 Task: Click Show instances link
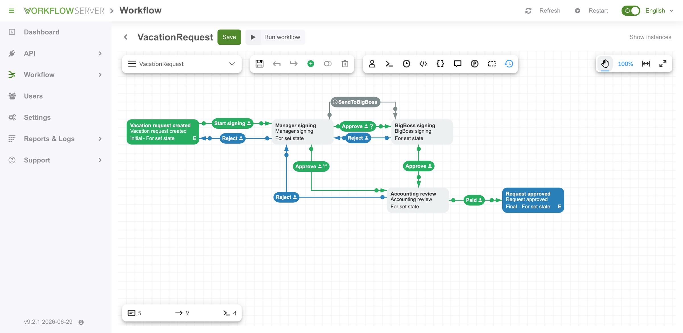click(650, 37)
